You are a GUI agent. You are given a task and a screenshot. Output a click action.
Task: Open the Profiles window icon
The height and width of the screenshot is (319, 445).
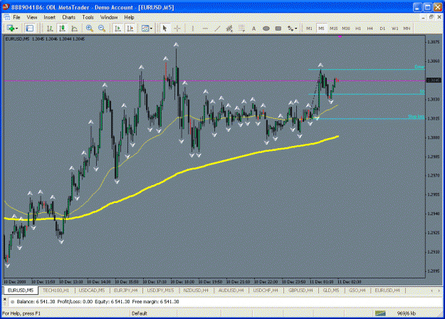(29, 28)
